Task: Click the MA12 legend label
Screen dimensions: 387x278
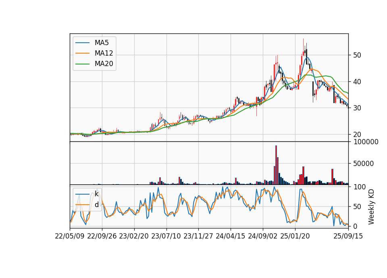Action: [104, 53]
